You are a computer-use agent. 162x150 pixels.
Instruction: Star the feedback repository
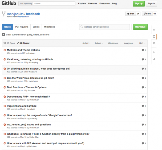[131, 14]
